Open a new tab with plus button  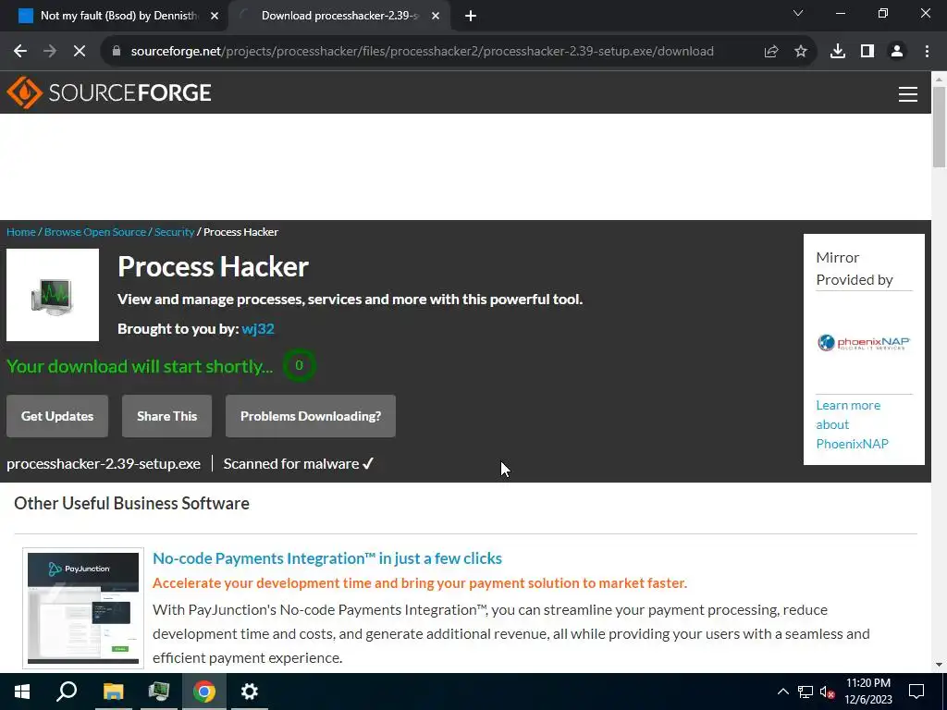tap(471, 16)
